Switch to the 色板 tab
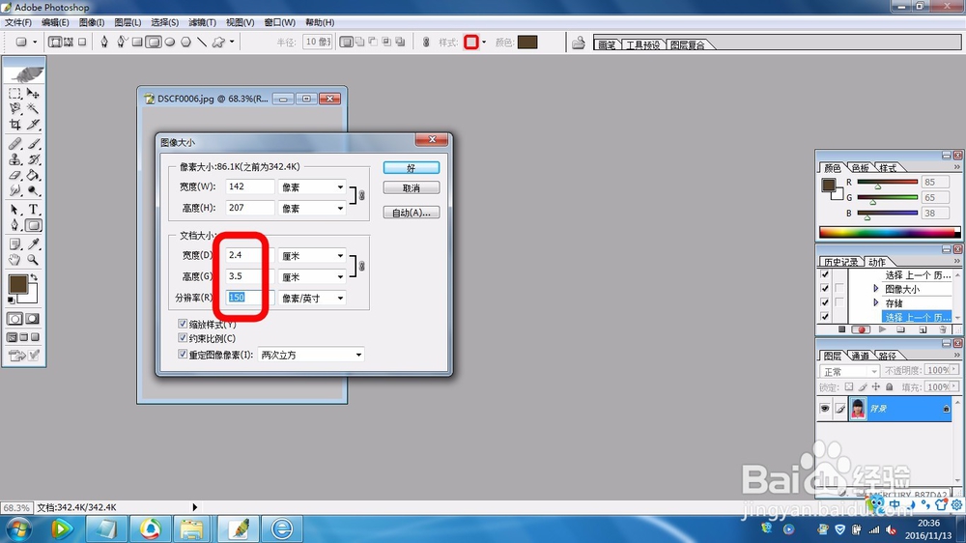The height and width of the screenshot is (543, 966). (x=860, y=168)
